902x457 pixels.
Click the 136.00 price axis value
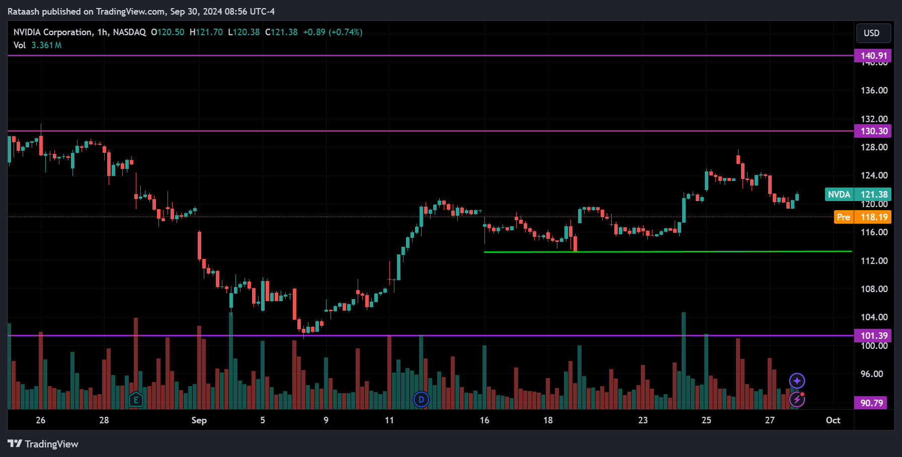click(x=874, y=90)
